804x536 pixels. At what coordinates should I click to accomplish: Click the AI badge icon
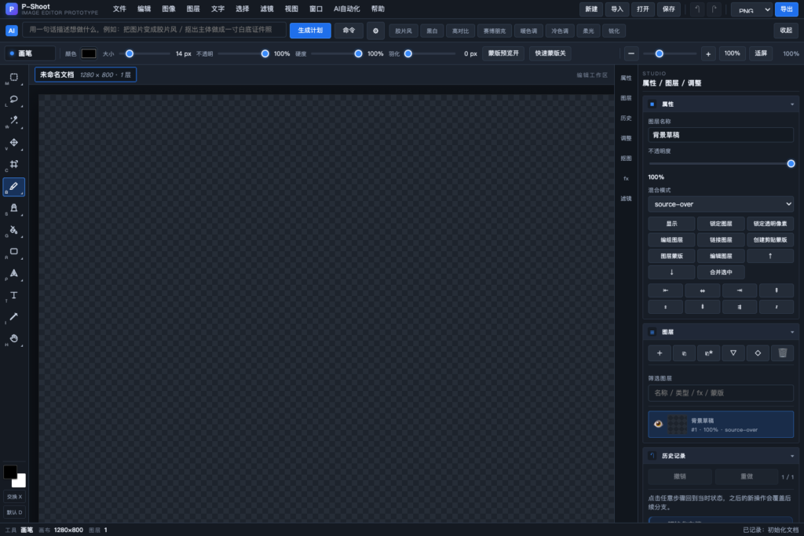click(11, 31)
